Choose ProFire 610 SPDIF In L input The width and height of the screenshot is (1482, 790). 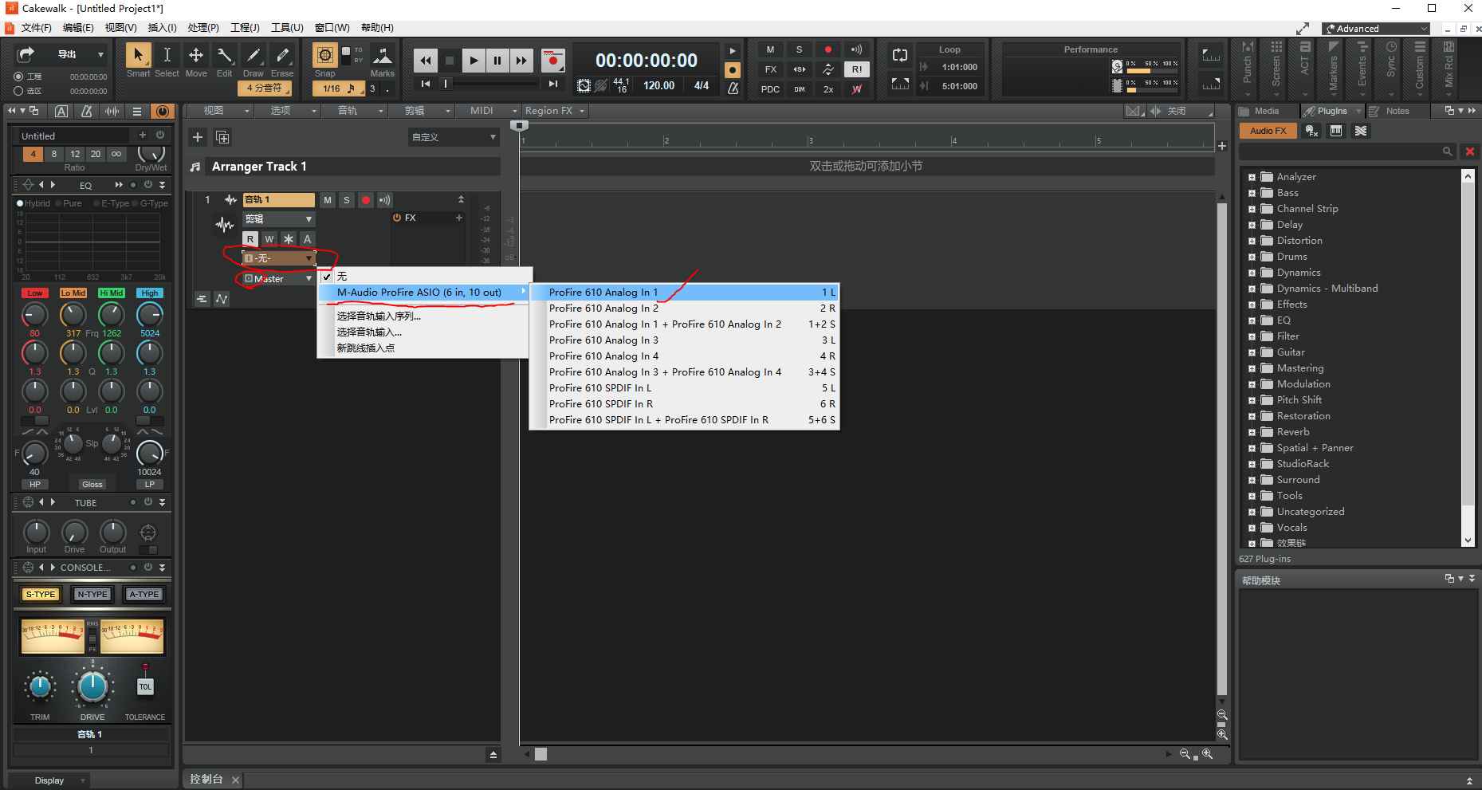(684, 388)
